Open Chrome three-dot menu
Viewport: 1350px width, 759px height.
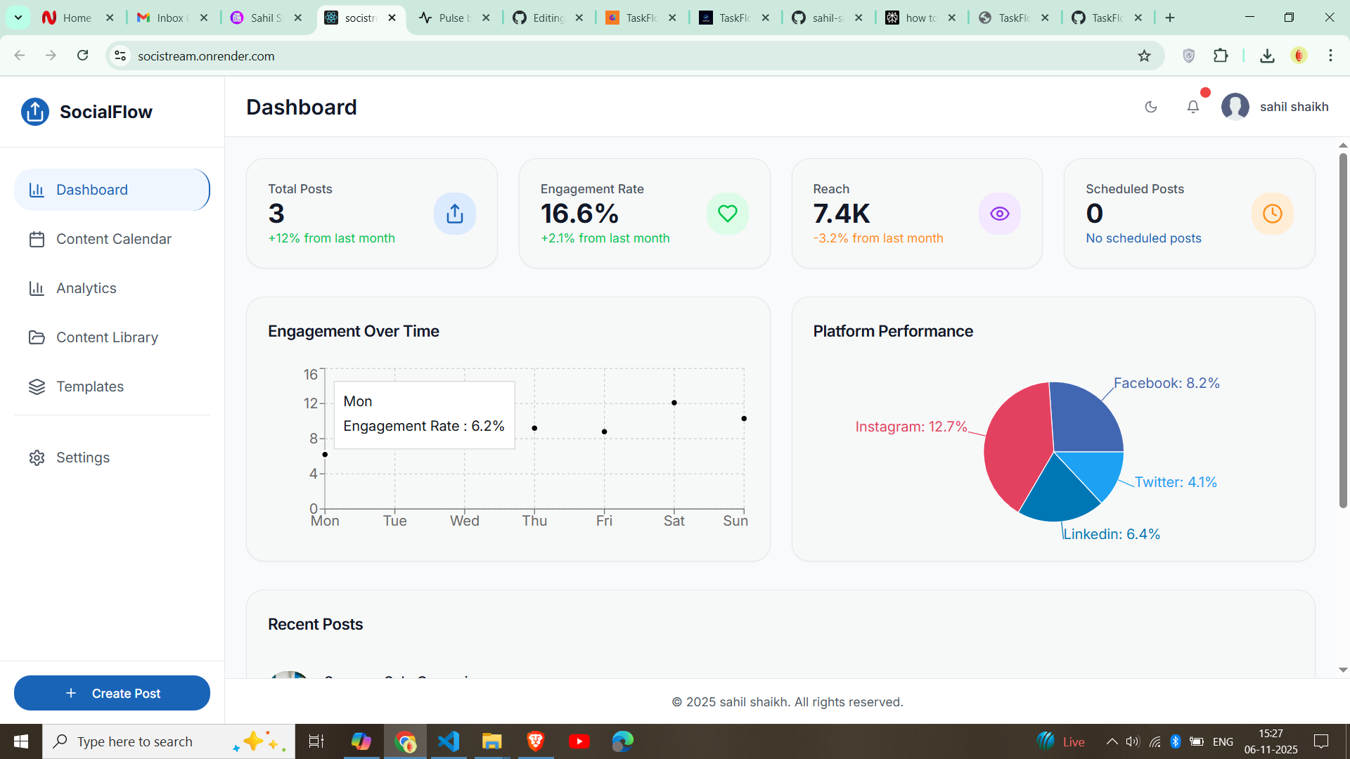click(1330, 56)
